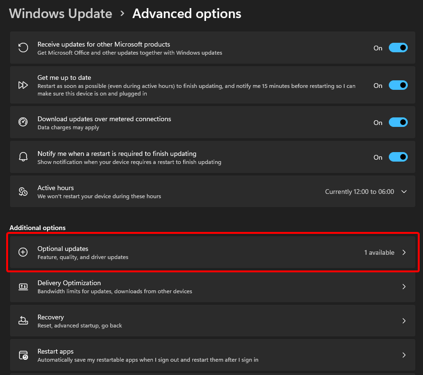The height and width of the screenshot is (375, 423).
Task: Click the On label for Microsoft products updates
Action: [378, 48]
